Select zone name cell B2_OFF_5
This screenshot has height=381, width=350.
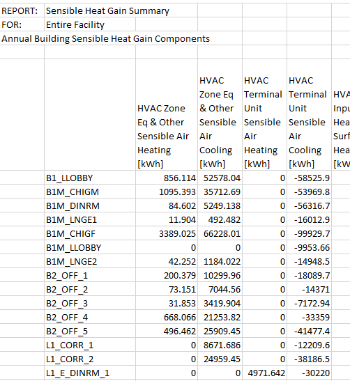pyautogui.click(x=90, y=331)
